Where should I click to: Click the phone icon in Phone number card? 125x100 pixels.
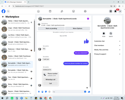tap(45, 74)
